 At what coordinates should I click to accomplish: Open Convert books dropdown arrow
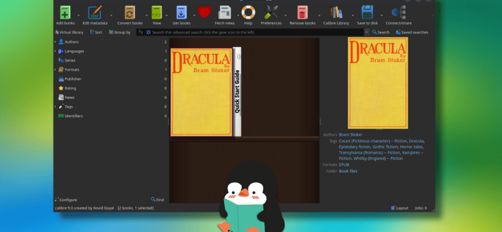tap(147, 15)
